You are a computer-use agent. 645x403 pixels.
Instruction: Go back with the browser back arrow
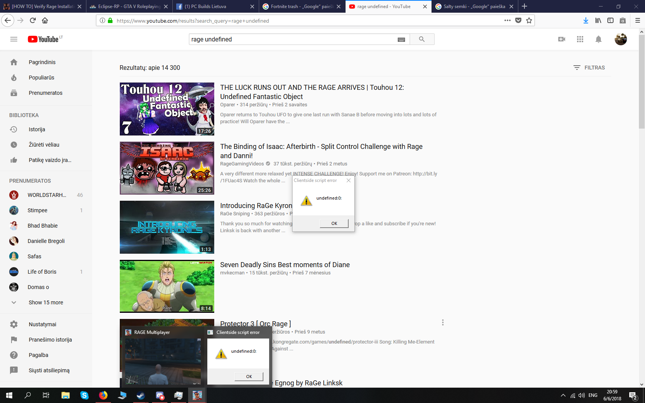click(8, 20)
